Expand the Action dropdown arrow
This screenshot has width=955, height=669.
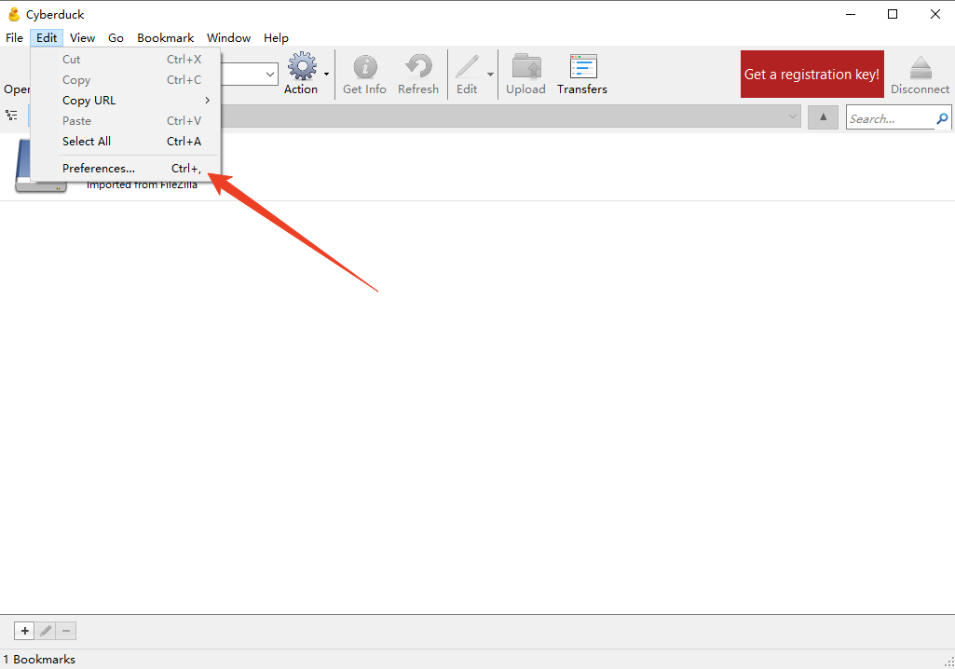point(326,75)
